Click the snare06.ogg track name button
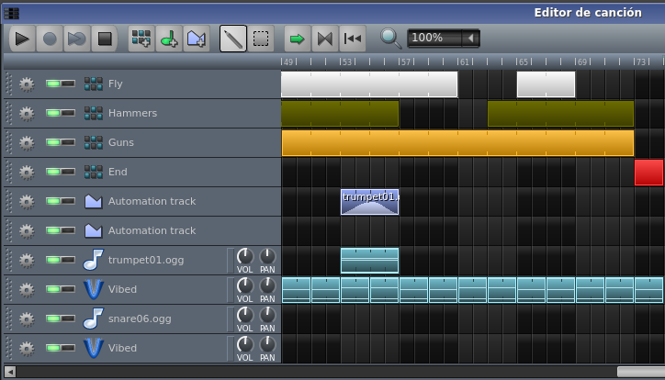This screenshot has width=665, height=380. point(138,319)
